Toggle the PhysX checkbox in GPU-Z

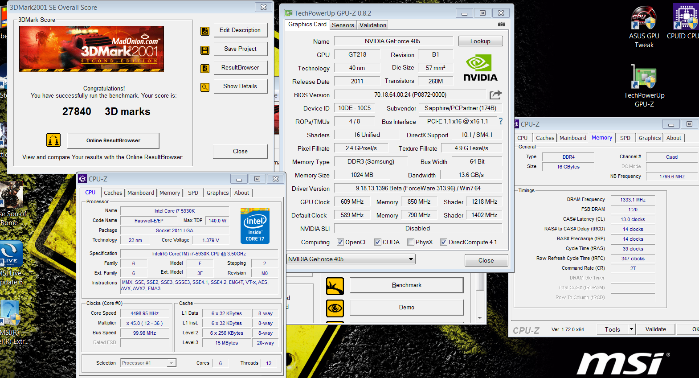pyautogui.click(x=411, y=242)
